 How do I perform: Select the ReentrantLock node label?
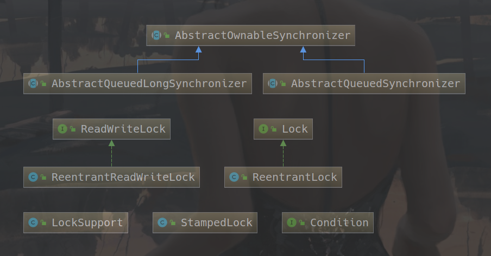pos(295,177)
